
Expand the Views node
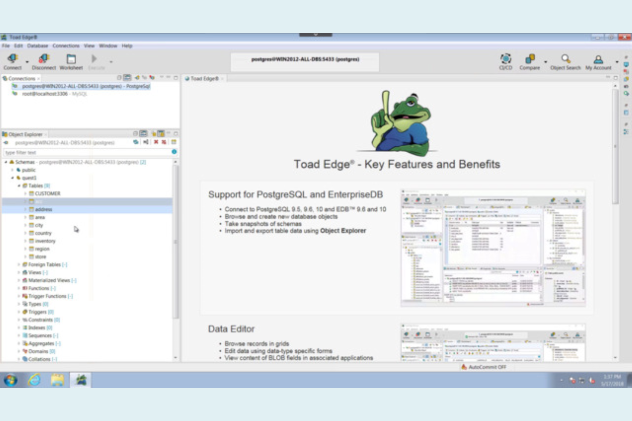[19, 272]
